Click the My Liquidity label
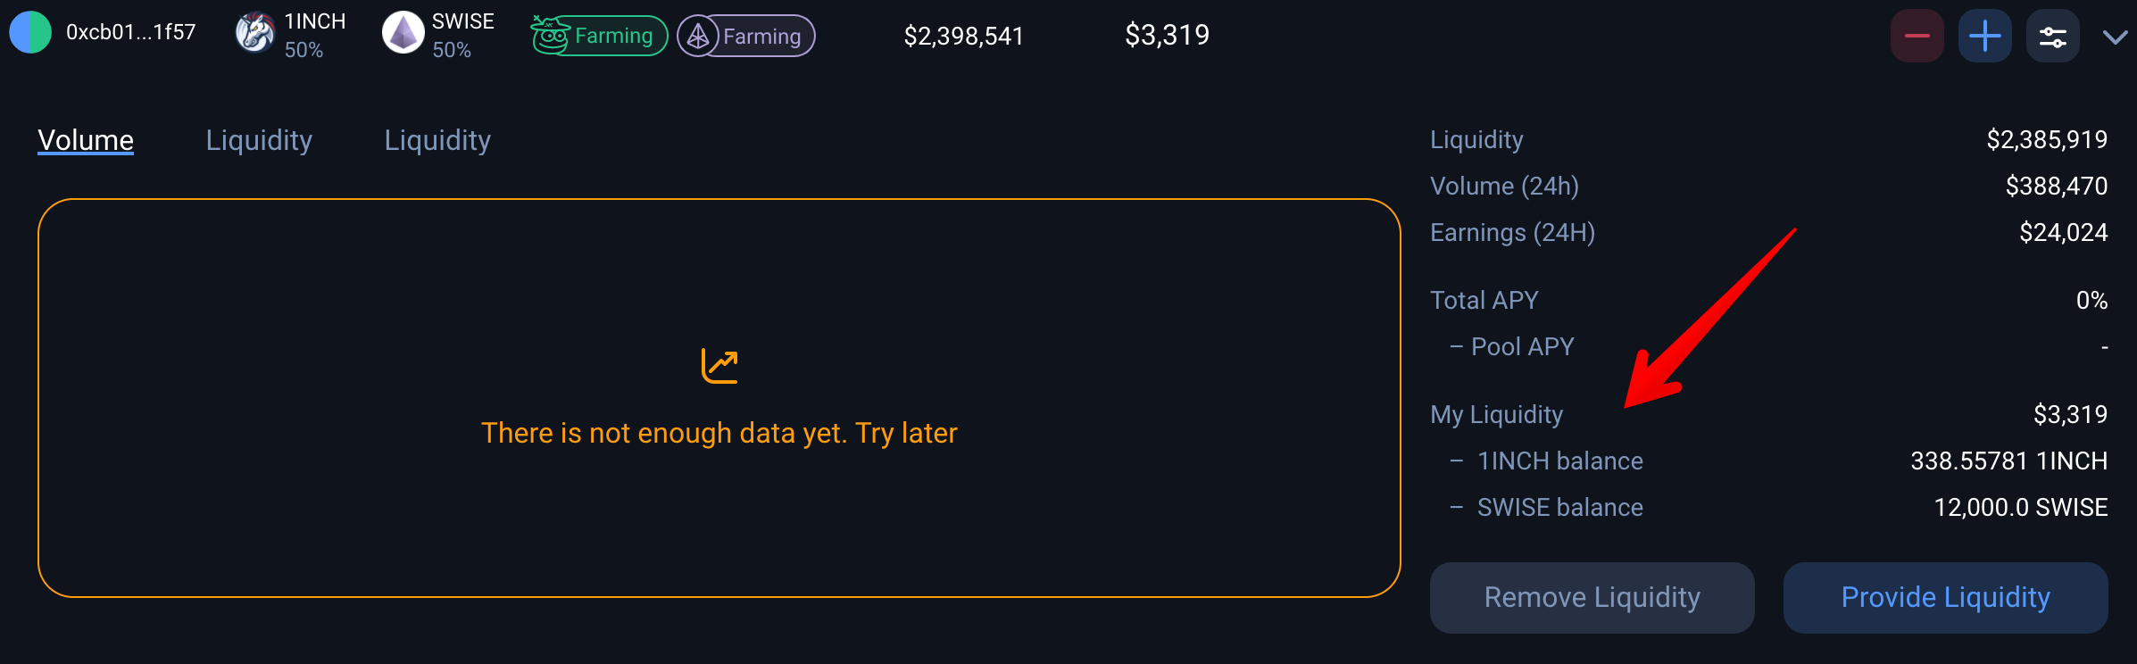2137x664 pixels. [1496, 414]
